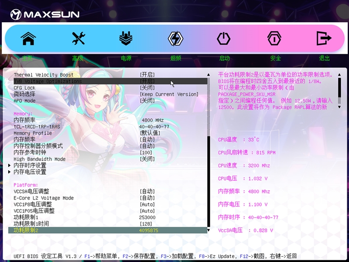Toggle CFG Lock option value
The height and width of the screenshot is (262, 349).
[147, 88]
